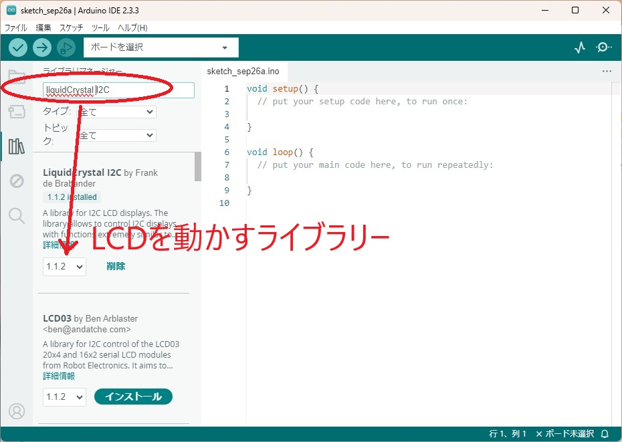Click the "put your setup code here" comment

click(x=362, y=102)
